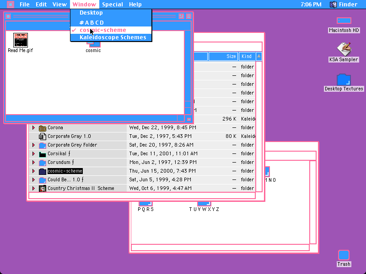This screenshot has height=274, width=366.
Task: Expand the Country Christmas II Scheme folder
Action: (33, 188)
